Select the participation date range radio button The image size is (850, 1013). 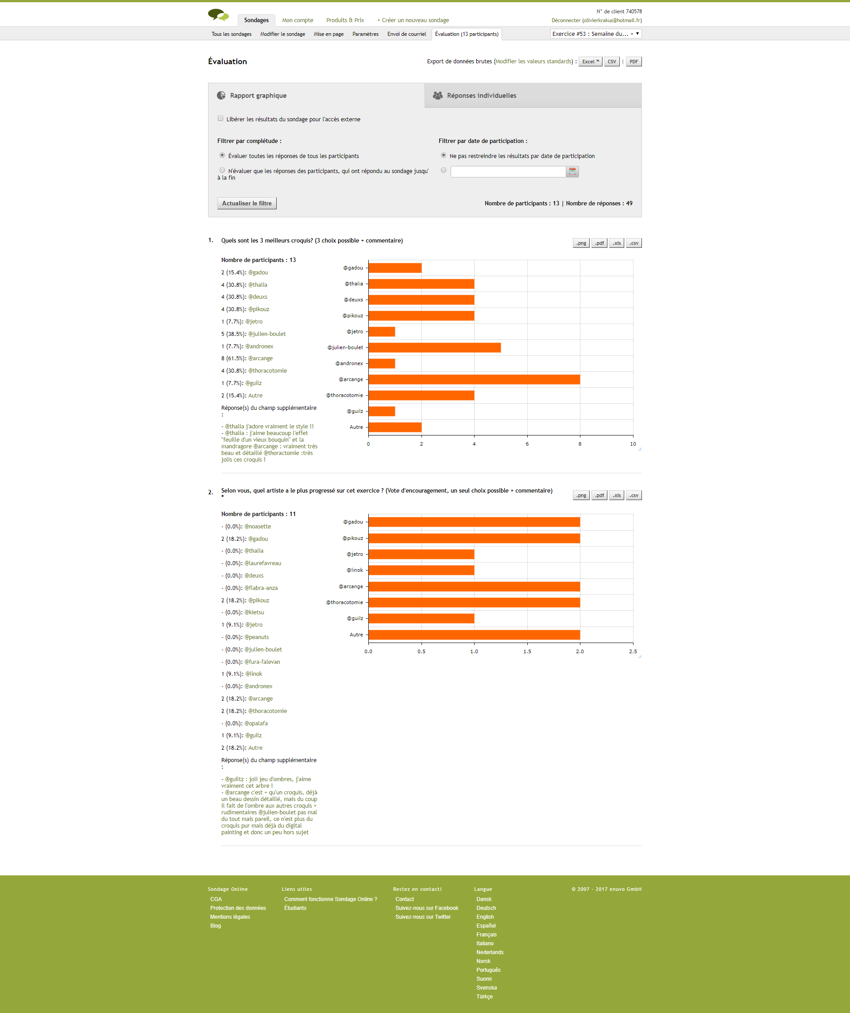[443, 170]
